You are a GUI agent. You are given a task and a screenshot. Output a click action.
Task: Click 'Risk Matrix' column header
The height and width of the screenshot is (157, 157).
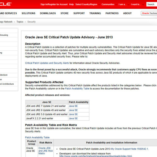46,143
